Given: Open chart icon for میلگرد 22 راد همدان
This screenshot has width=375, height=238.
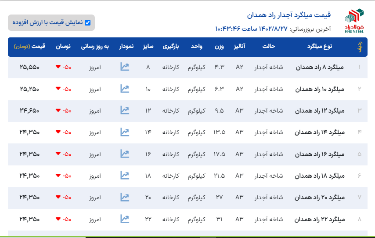Looking at the screenshot, I should pyautogui.click(x=125, y=219).
